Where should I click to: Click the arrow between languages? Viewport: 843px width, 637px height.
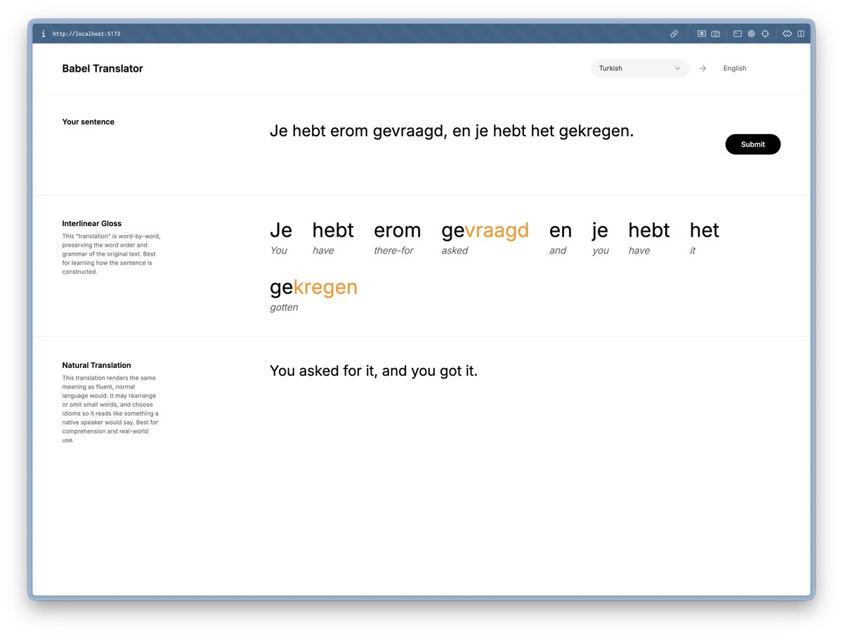pos(702,68)
